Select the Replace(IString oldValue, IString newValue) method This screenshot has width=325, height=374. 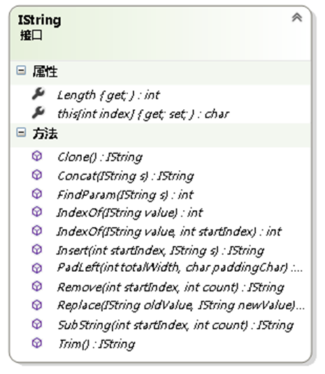(x=181, y=305)
